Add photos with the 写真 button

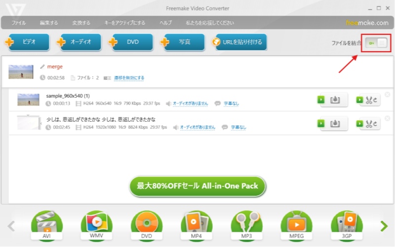182,42
